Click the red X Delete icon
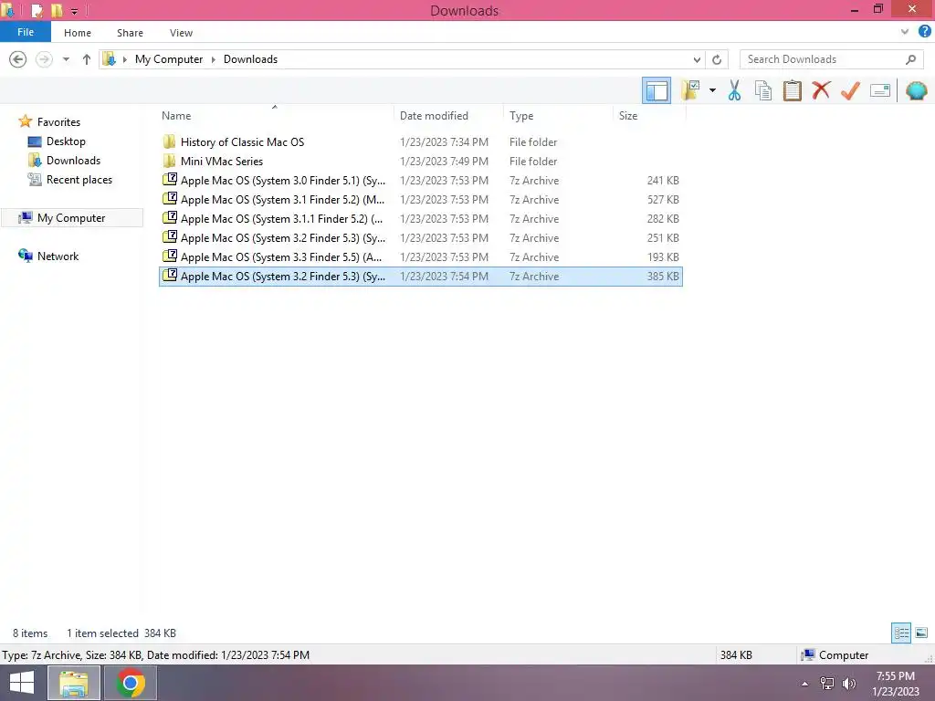 821,90
